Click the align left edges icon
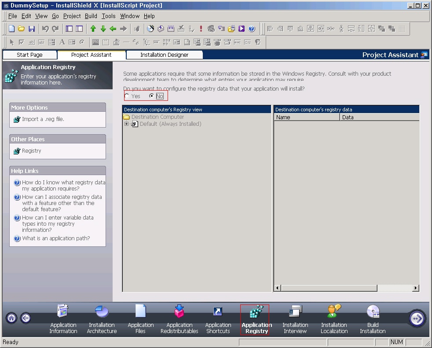The height and width of the screenshot is (348, 432). click(270, 29)
